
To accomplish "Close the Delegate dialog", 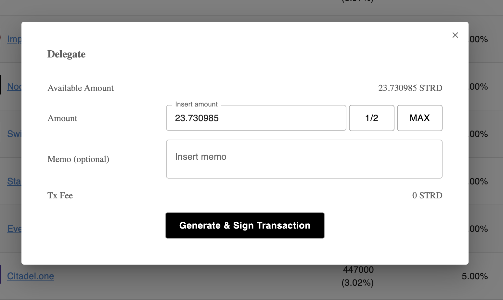I will (455, 35).
